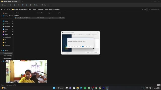Sort by Type column header
The image size is (161, 90).
tap(50, 13)
